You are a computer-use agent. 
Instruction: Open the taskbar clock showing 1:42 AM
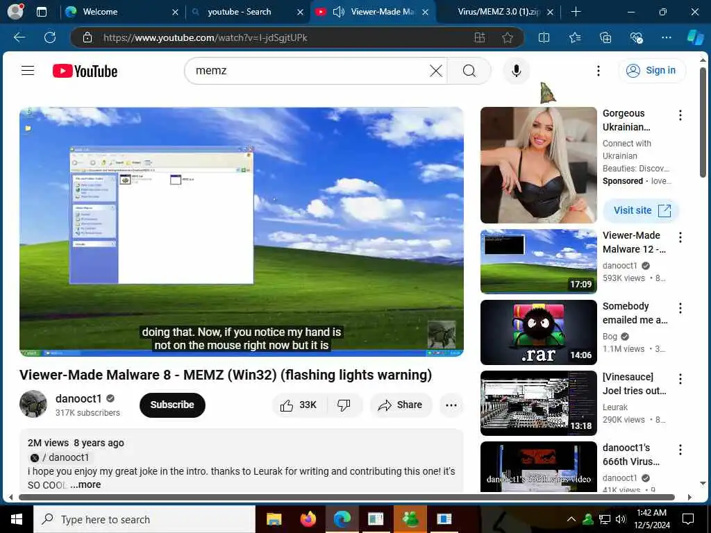[651, 519]
